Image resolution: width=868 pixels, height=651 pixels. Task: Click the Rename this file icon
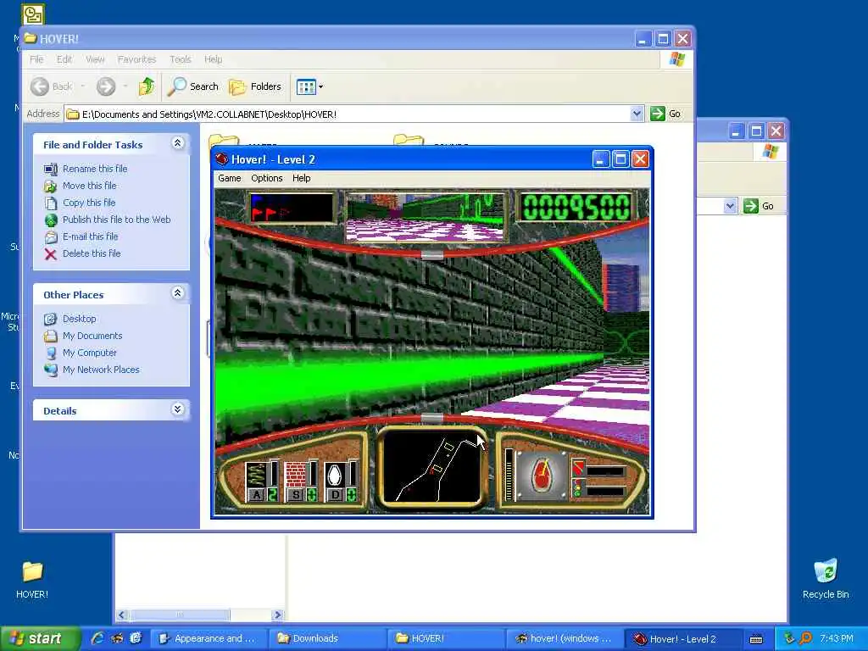[50, 169]
